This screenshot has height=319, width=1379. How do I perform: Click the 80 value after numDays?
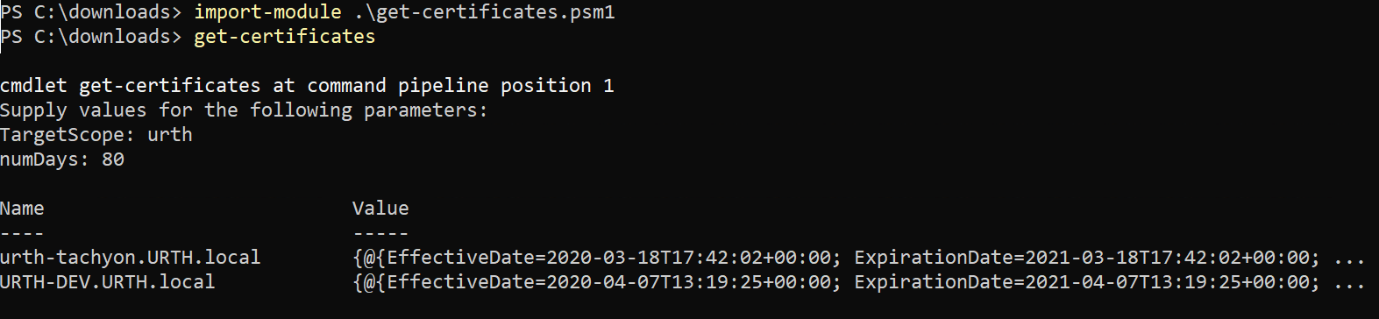coord(113,159)
